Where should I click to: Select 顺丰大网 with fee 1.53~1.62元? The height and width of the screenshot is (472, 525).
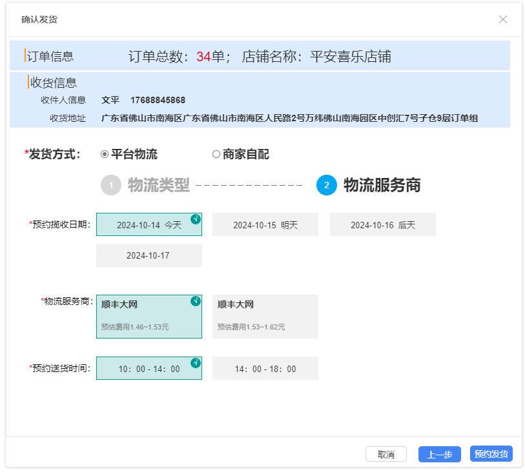[x=265, y=317]
